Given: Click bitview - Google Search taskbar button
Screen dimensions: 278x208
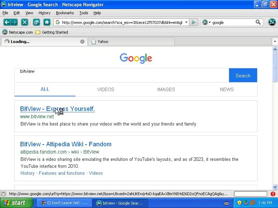Looking at the screenshot, I should coord(120,203).
